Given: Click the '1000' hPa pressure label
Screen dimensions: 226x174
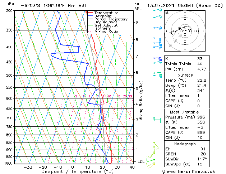Looking at the screenshot, I should click(9, 163).
